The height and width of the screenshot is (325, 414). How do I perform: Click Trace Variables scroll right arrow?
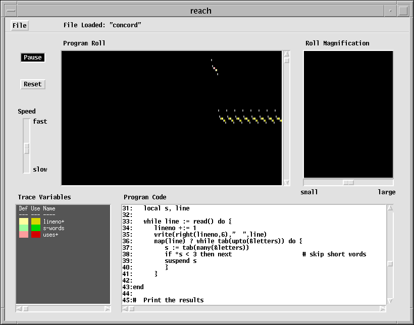pyautogui.click(x=107, y=308)
